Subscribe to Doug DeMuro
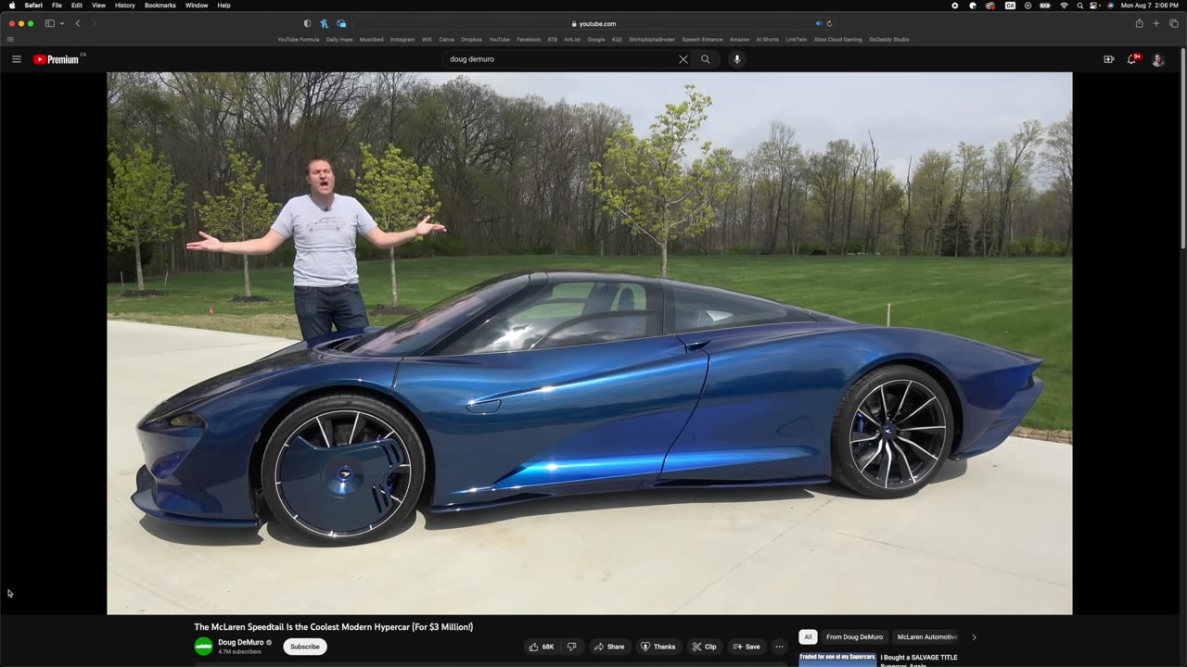The image size is (1187, 667). 305,647
